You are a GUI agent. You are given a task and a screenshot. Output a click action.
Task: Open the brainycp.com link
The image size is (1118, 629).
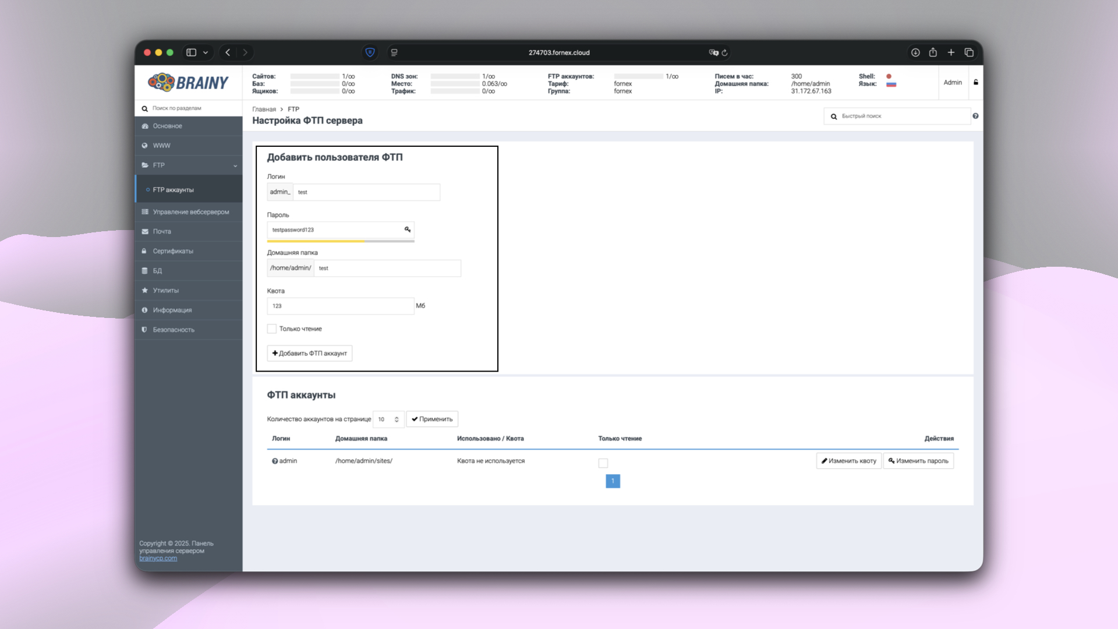click(x=158, y=558)
